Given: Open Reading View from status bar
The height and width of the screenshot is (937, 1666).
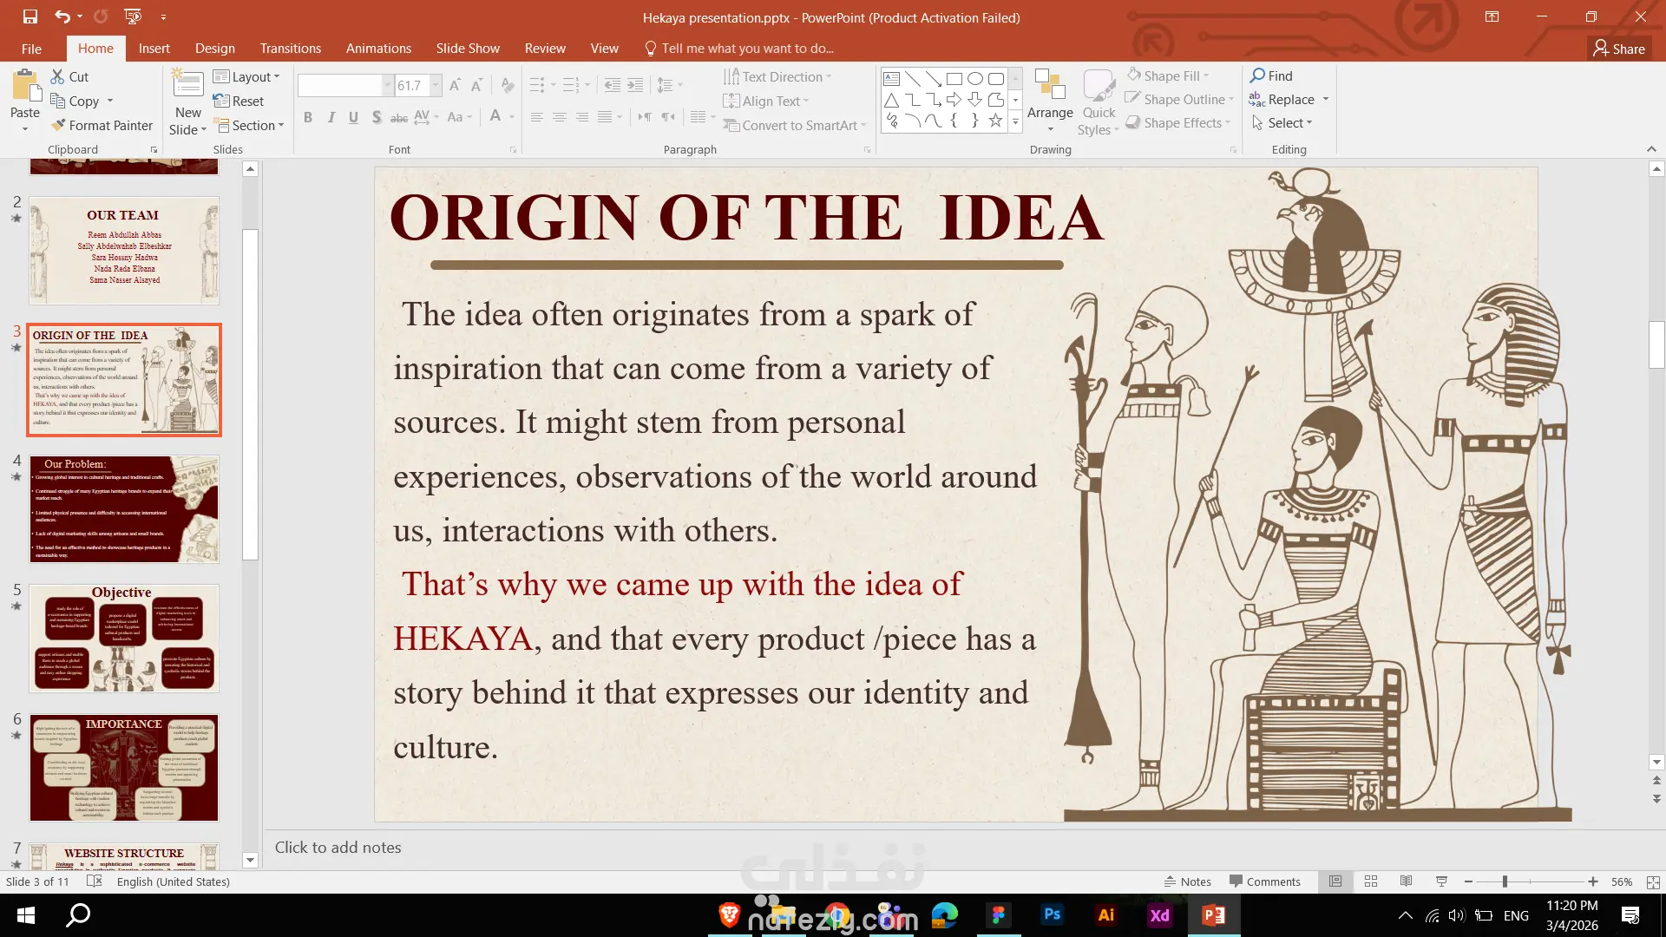Looking at the screenshot, I should (1407, 881).
